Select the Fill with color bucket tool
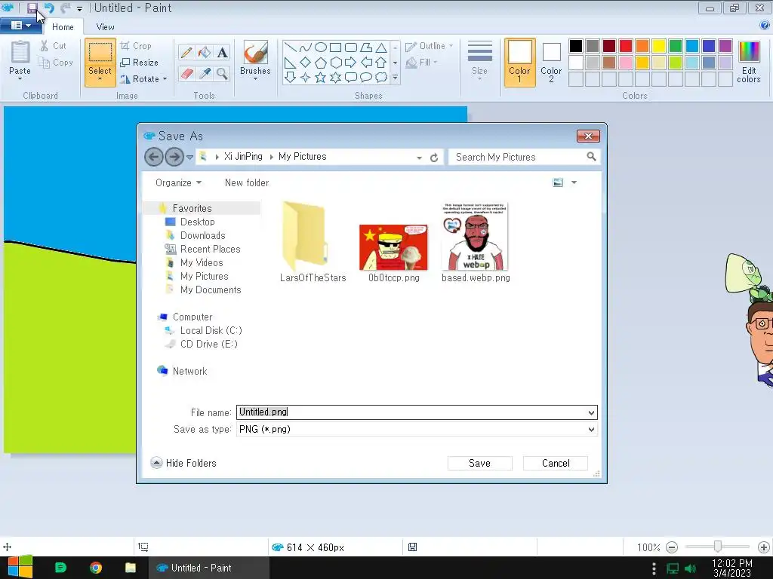 [x=204, y=52]
